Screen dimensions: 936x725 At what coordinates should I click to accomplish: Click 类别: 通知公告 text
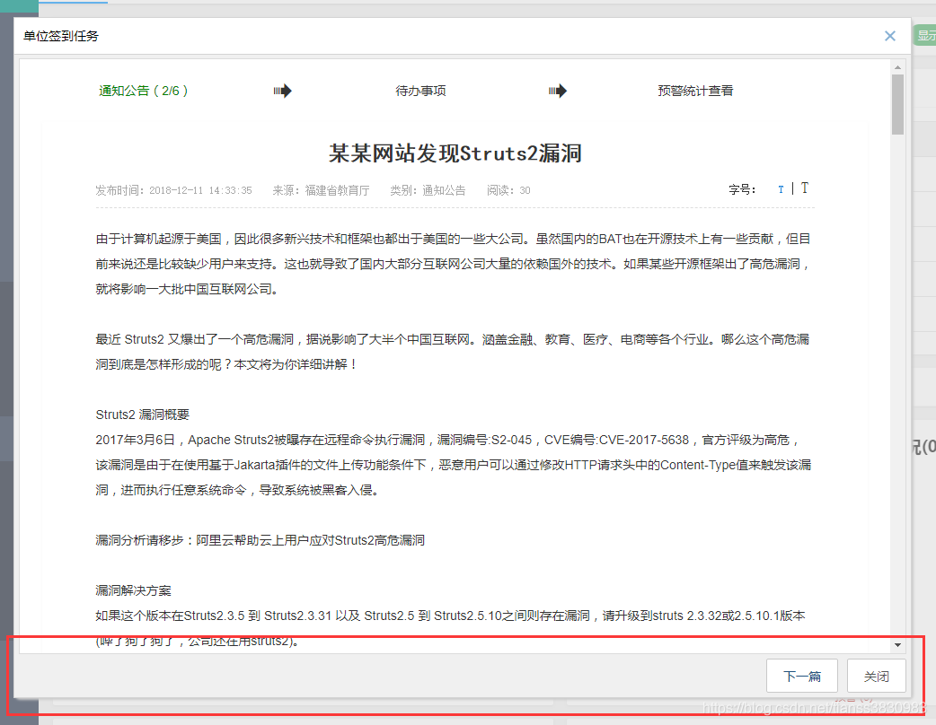pyautogui.click(x=428, y=190)
